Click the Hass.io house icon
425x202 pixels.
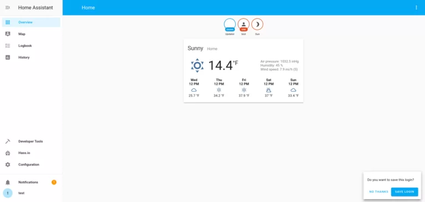point(8,153)
